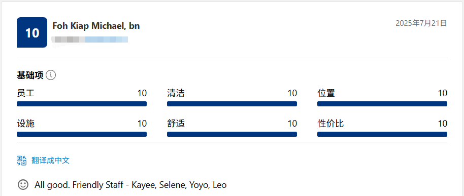Image resolution: width=464 pixels, height=196 pixels.
Task: Click the 员工 category label
Action: 26,93
